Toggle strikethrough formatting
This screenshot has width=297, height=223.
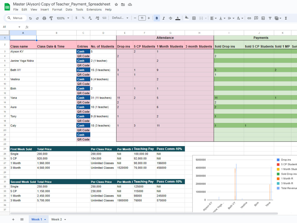coord(170,18)
